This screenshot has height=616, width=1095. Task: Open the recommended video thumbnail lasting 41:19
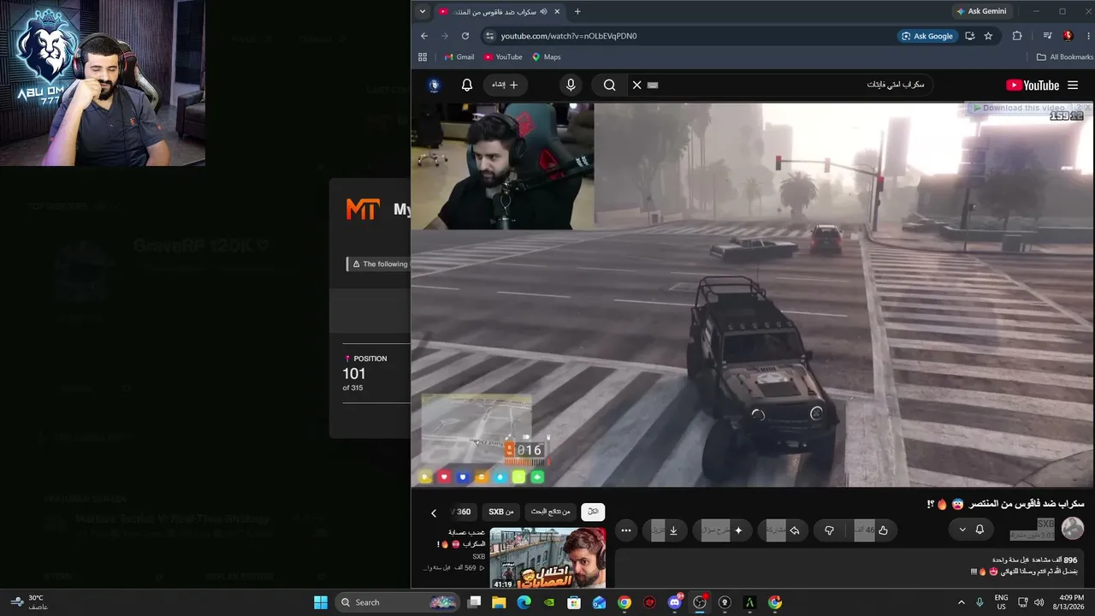547,558
